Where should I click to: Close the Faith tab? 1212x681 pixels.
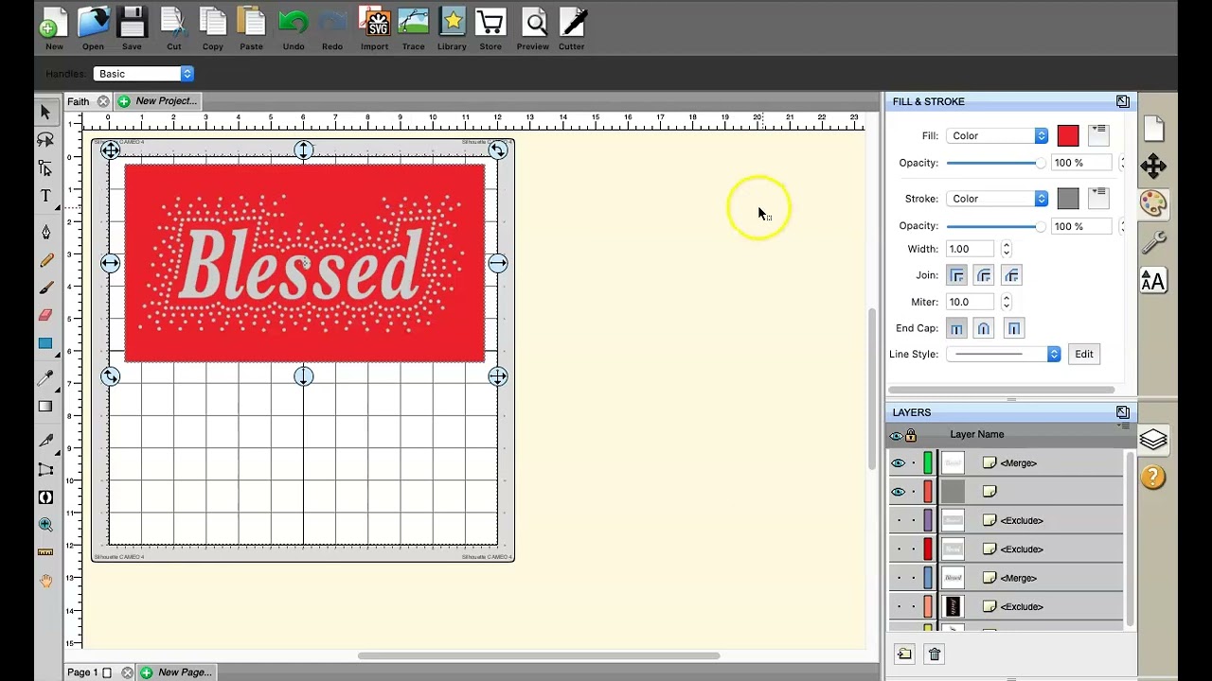(103, 101)
